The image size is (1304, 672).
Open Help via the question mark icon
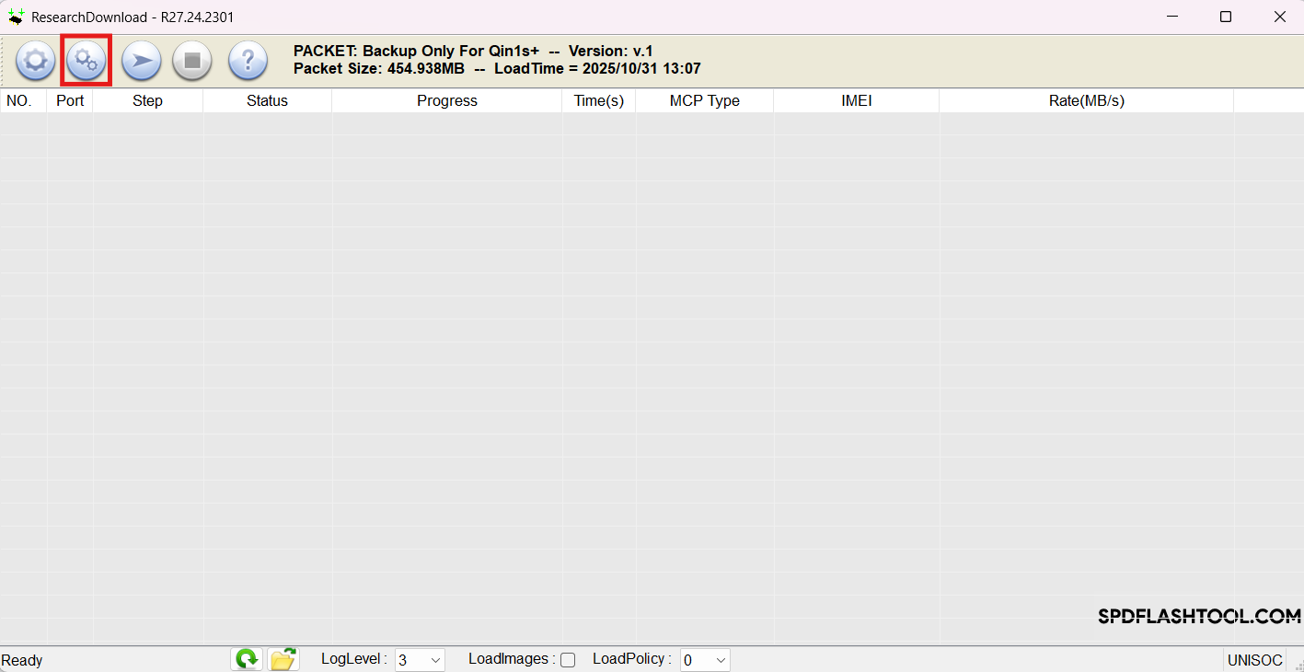coord(248,61)
